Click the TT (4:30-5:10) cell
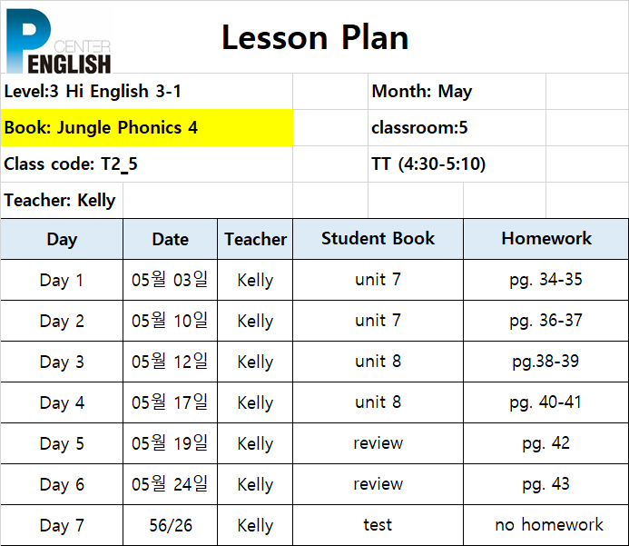 457,164
